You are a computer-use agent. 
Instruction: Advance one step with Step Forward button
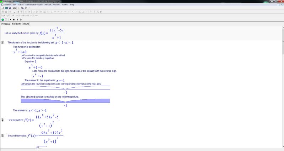click(21, 19)
